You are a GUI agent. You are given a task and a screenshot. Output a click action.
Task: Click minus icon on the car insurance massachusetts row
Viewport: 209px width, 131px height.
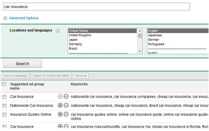pos(66,126)
